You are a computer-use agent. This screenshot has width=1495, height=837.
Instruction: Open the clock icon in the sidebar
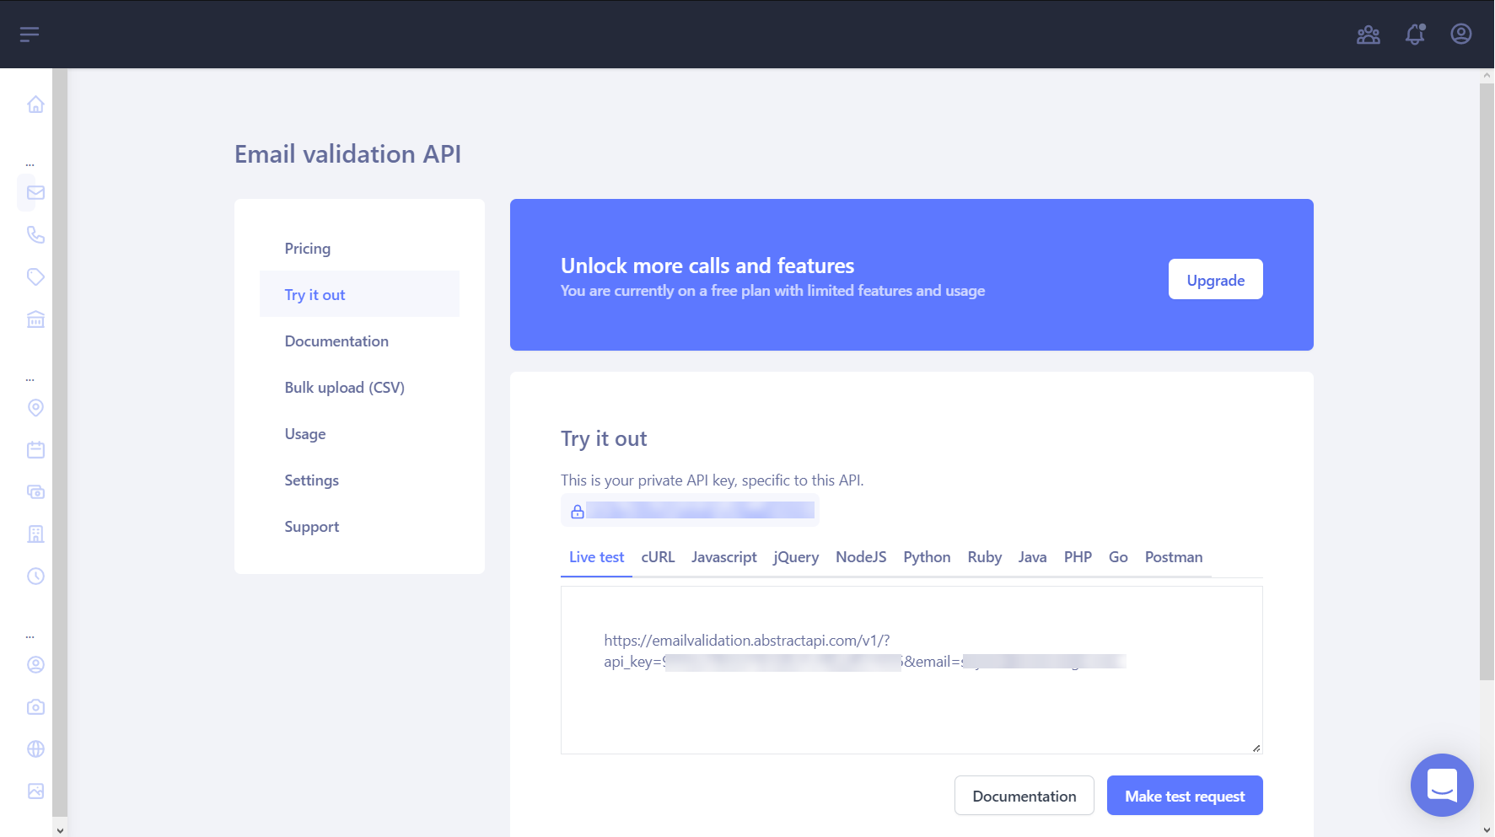point(35,576)
